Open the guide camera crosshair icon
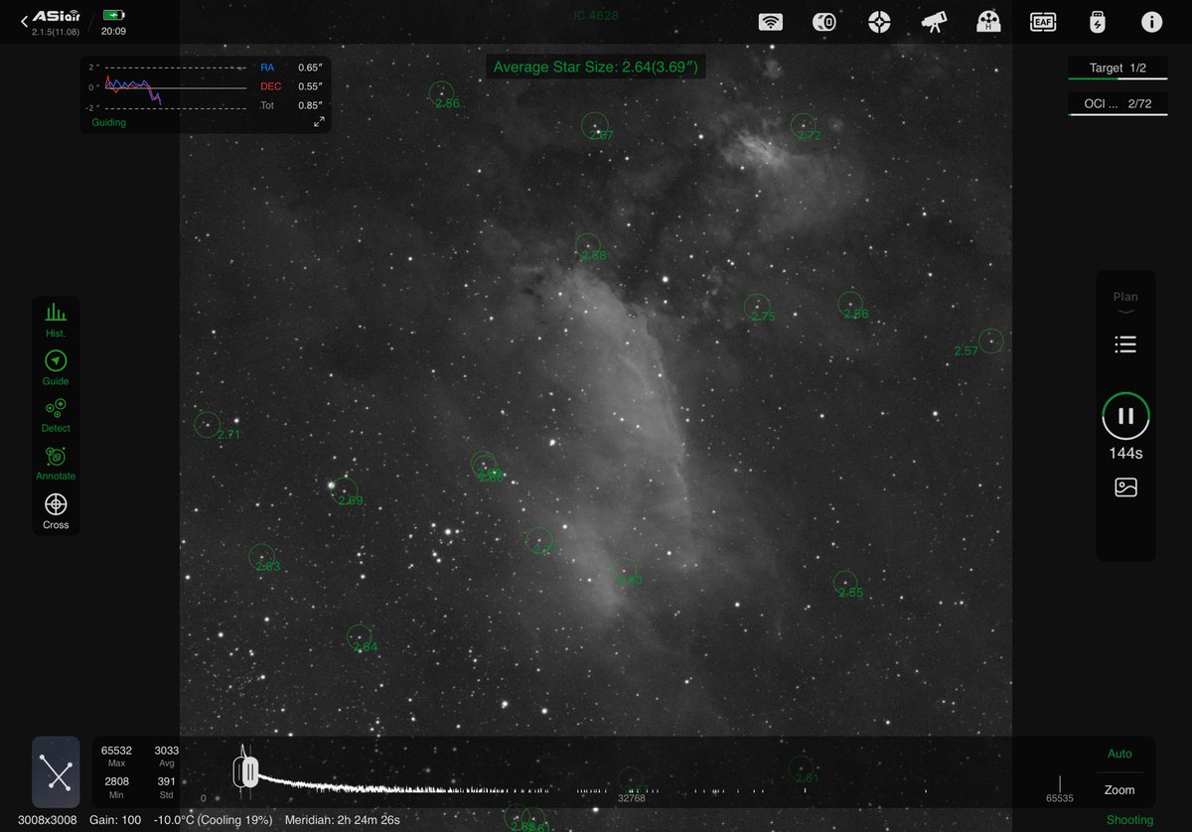The image size is (1192, 832). (x=878, y=22)
